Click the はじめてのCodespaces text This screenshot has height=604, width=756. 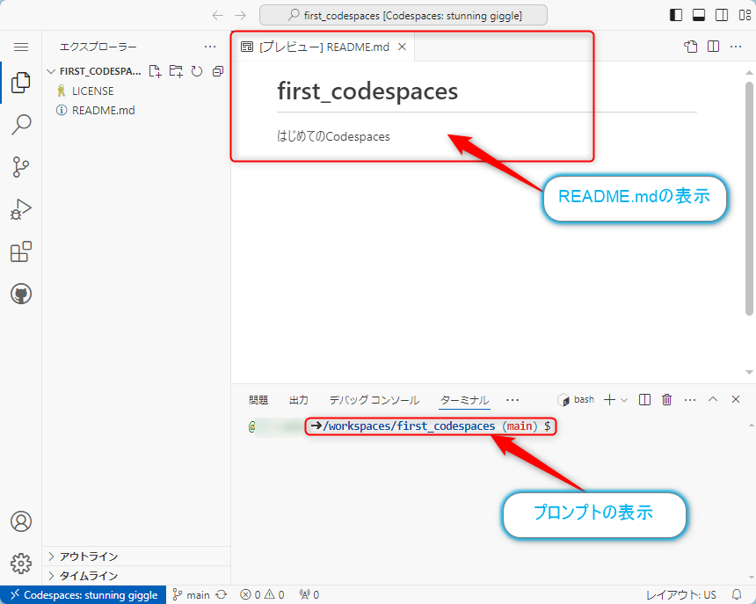tap(333, 136)
